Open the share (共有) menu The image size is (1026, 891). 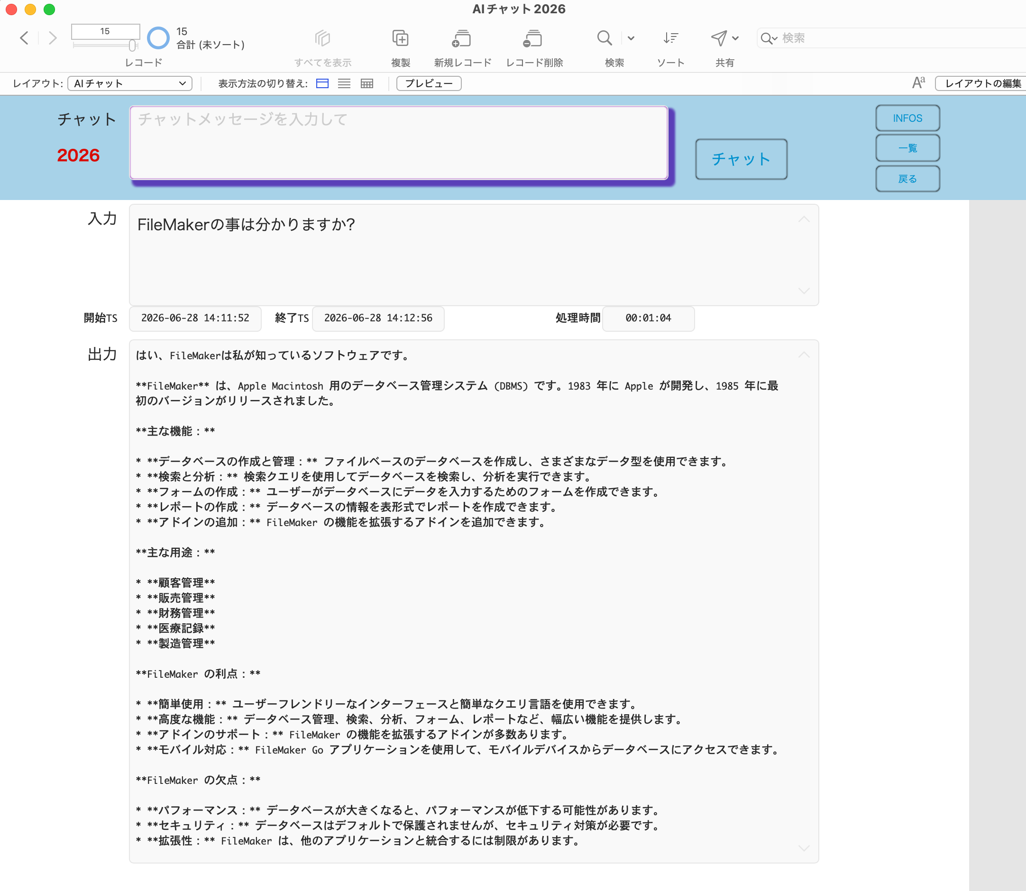click(x=724, y=38)
